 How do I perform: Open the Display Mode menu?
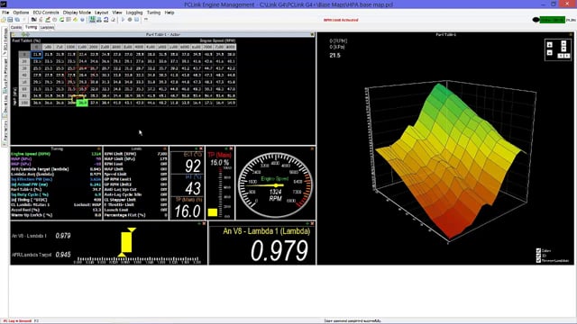click(x=77, y=13)
